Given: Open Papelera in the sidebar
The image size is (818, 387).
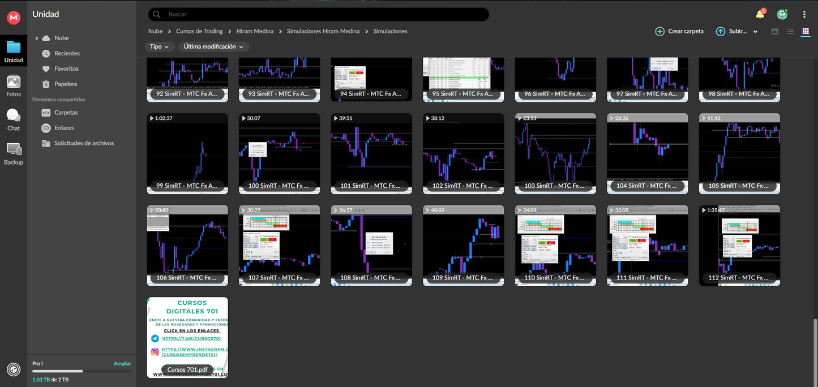Looking at the screenshot, I should (65, 84).
